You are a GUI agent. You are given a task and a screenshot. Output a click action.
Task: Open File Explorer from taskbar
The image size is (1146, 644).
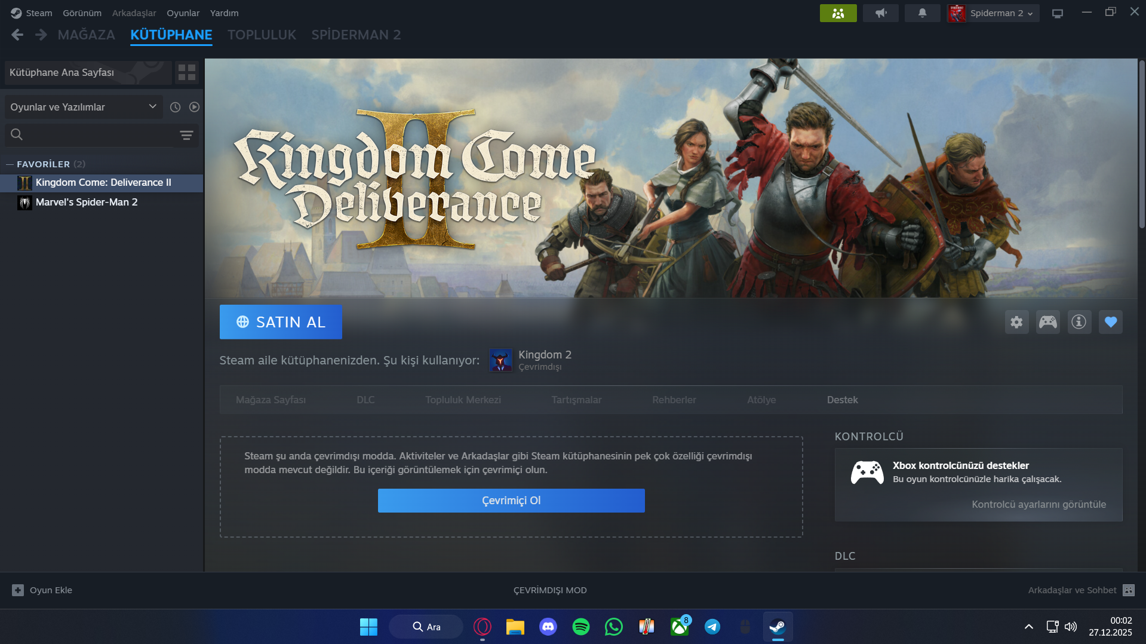515,627
